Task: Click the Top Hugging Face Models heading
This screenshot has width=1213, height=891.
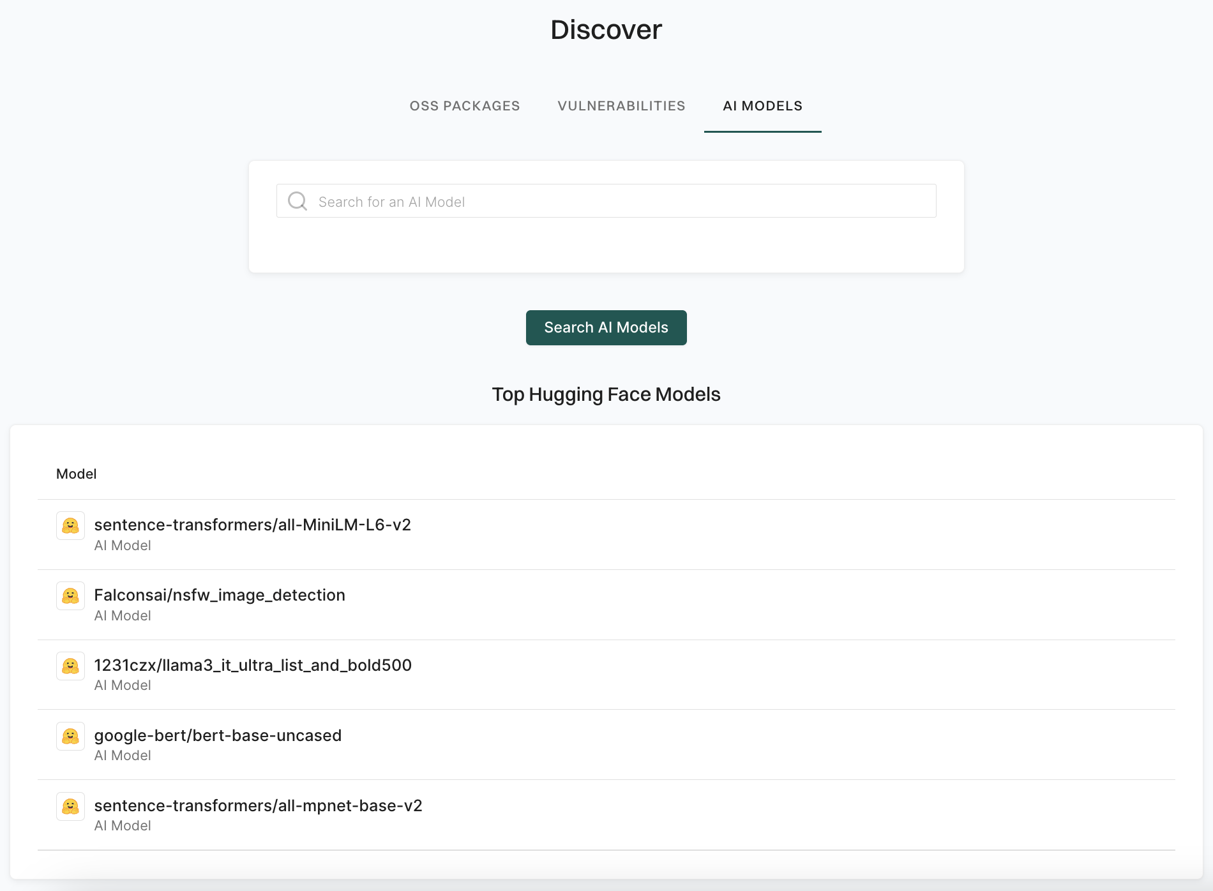Action: tap(606, 394)
